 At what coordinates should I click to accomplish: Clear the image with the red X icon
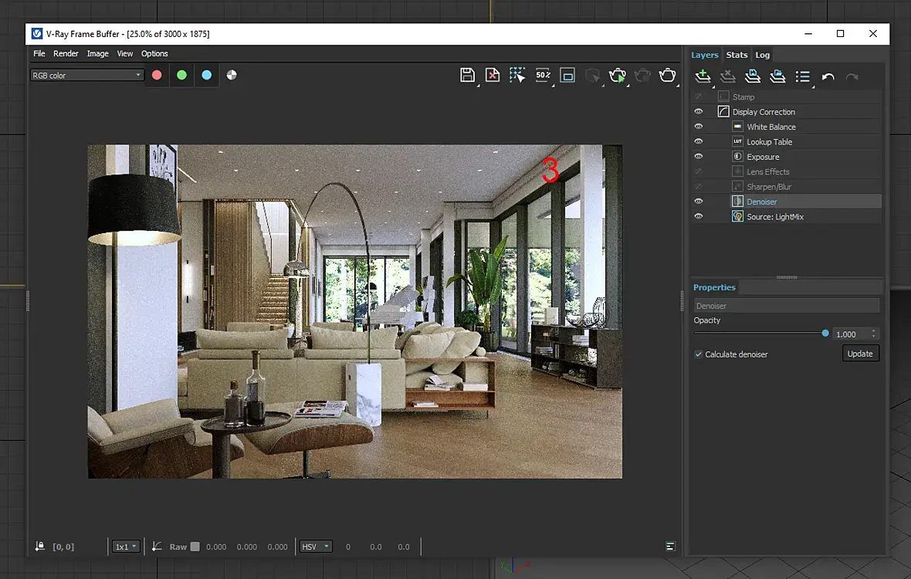pyautogui.click(x=492, y=75)
